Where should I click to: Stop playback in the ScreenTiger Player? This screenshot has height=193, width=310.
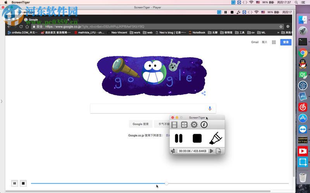pyautogui.click(x=23, y=183)
